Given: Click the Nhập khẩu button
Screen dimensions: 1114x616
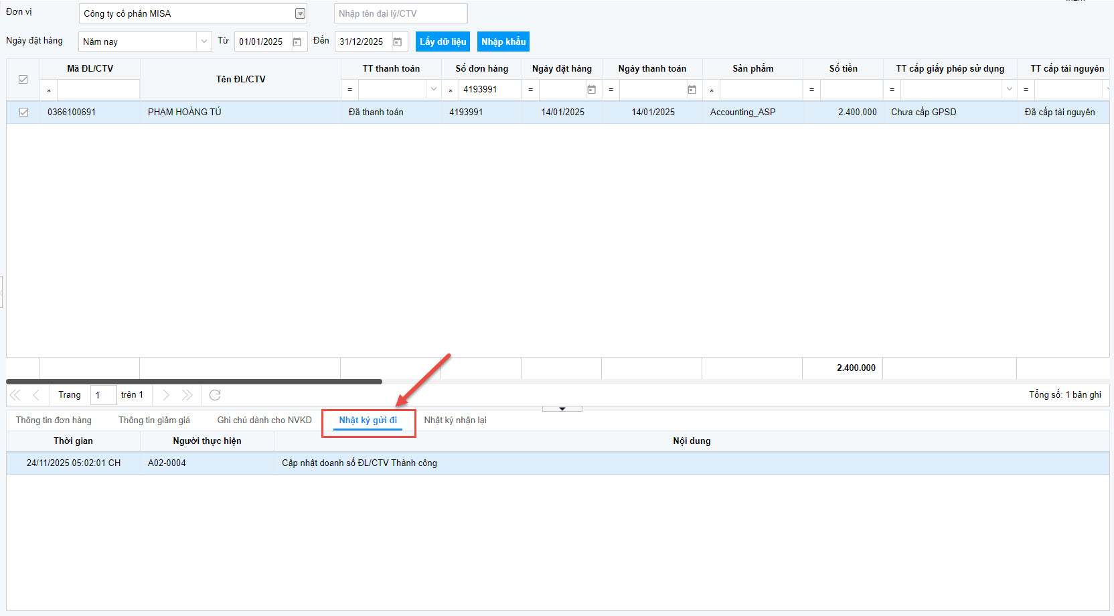Looking at the screenshot, I should pos(503,42).
